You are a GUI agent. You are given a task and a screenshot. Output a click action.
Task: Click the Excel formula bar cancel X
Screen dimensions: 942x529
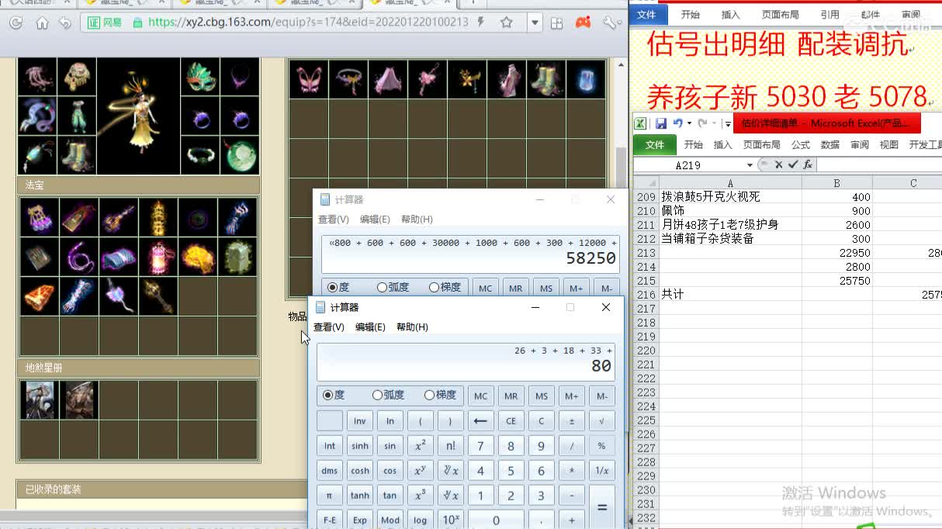[778, 164]
